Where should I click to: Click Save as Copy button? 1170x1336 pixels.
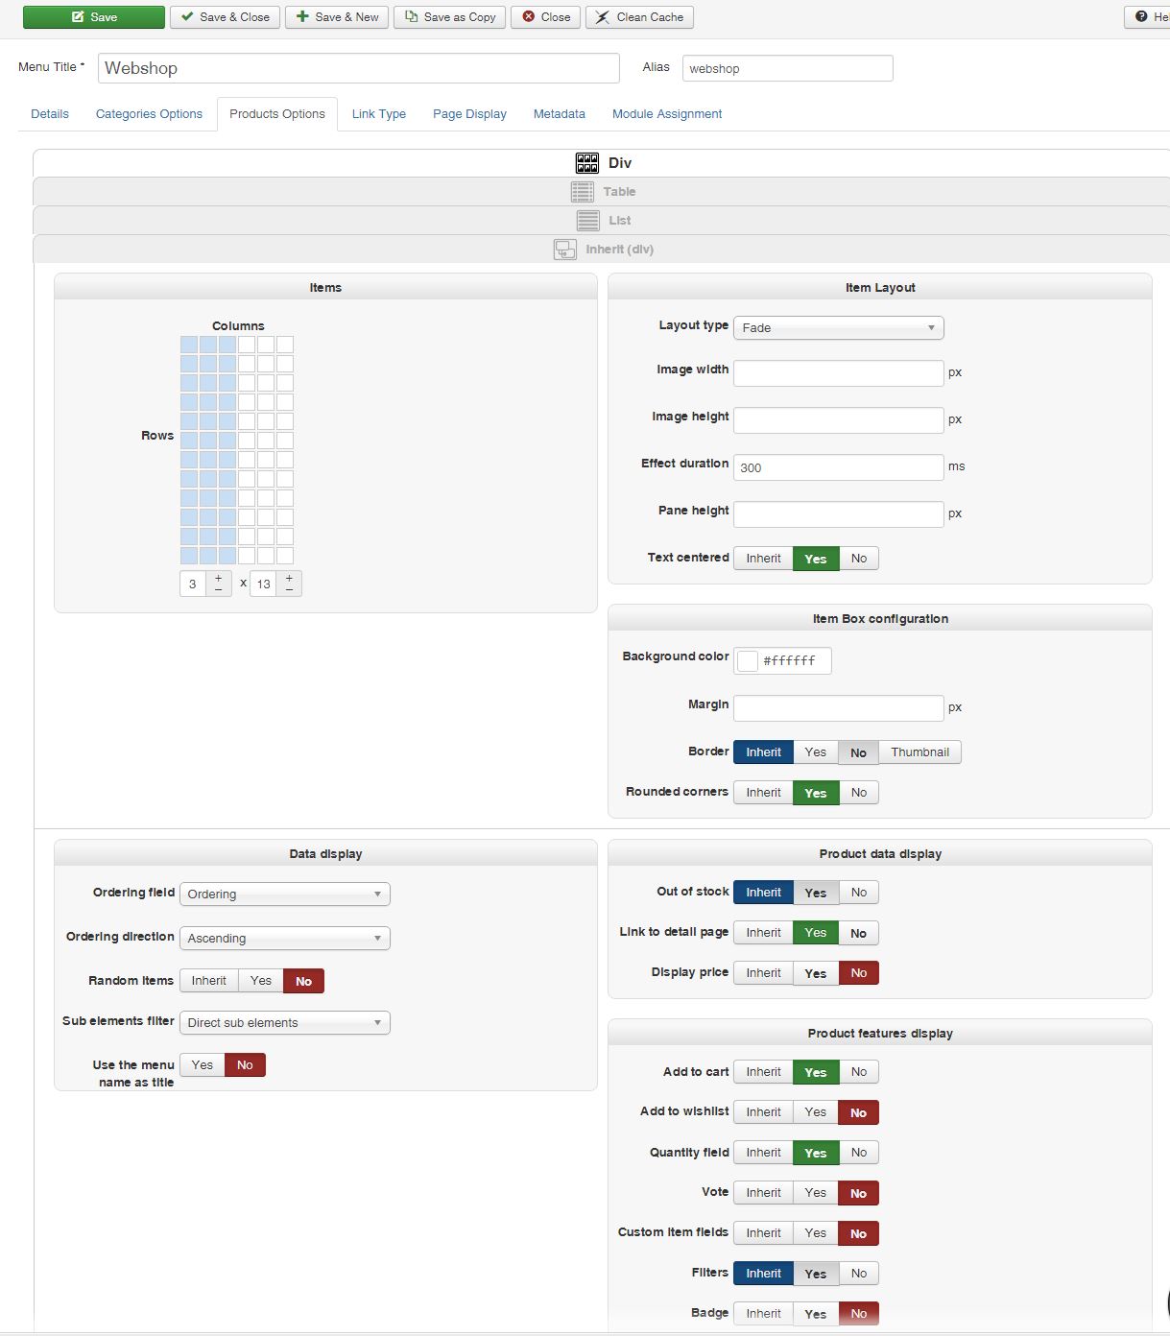450,17
